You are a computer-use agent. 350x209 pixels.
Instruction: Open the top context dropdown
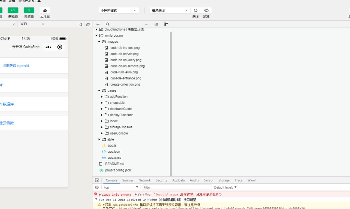pyautogui.click(x=121, y=187)
